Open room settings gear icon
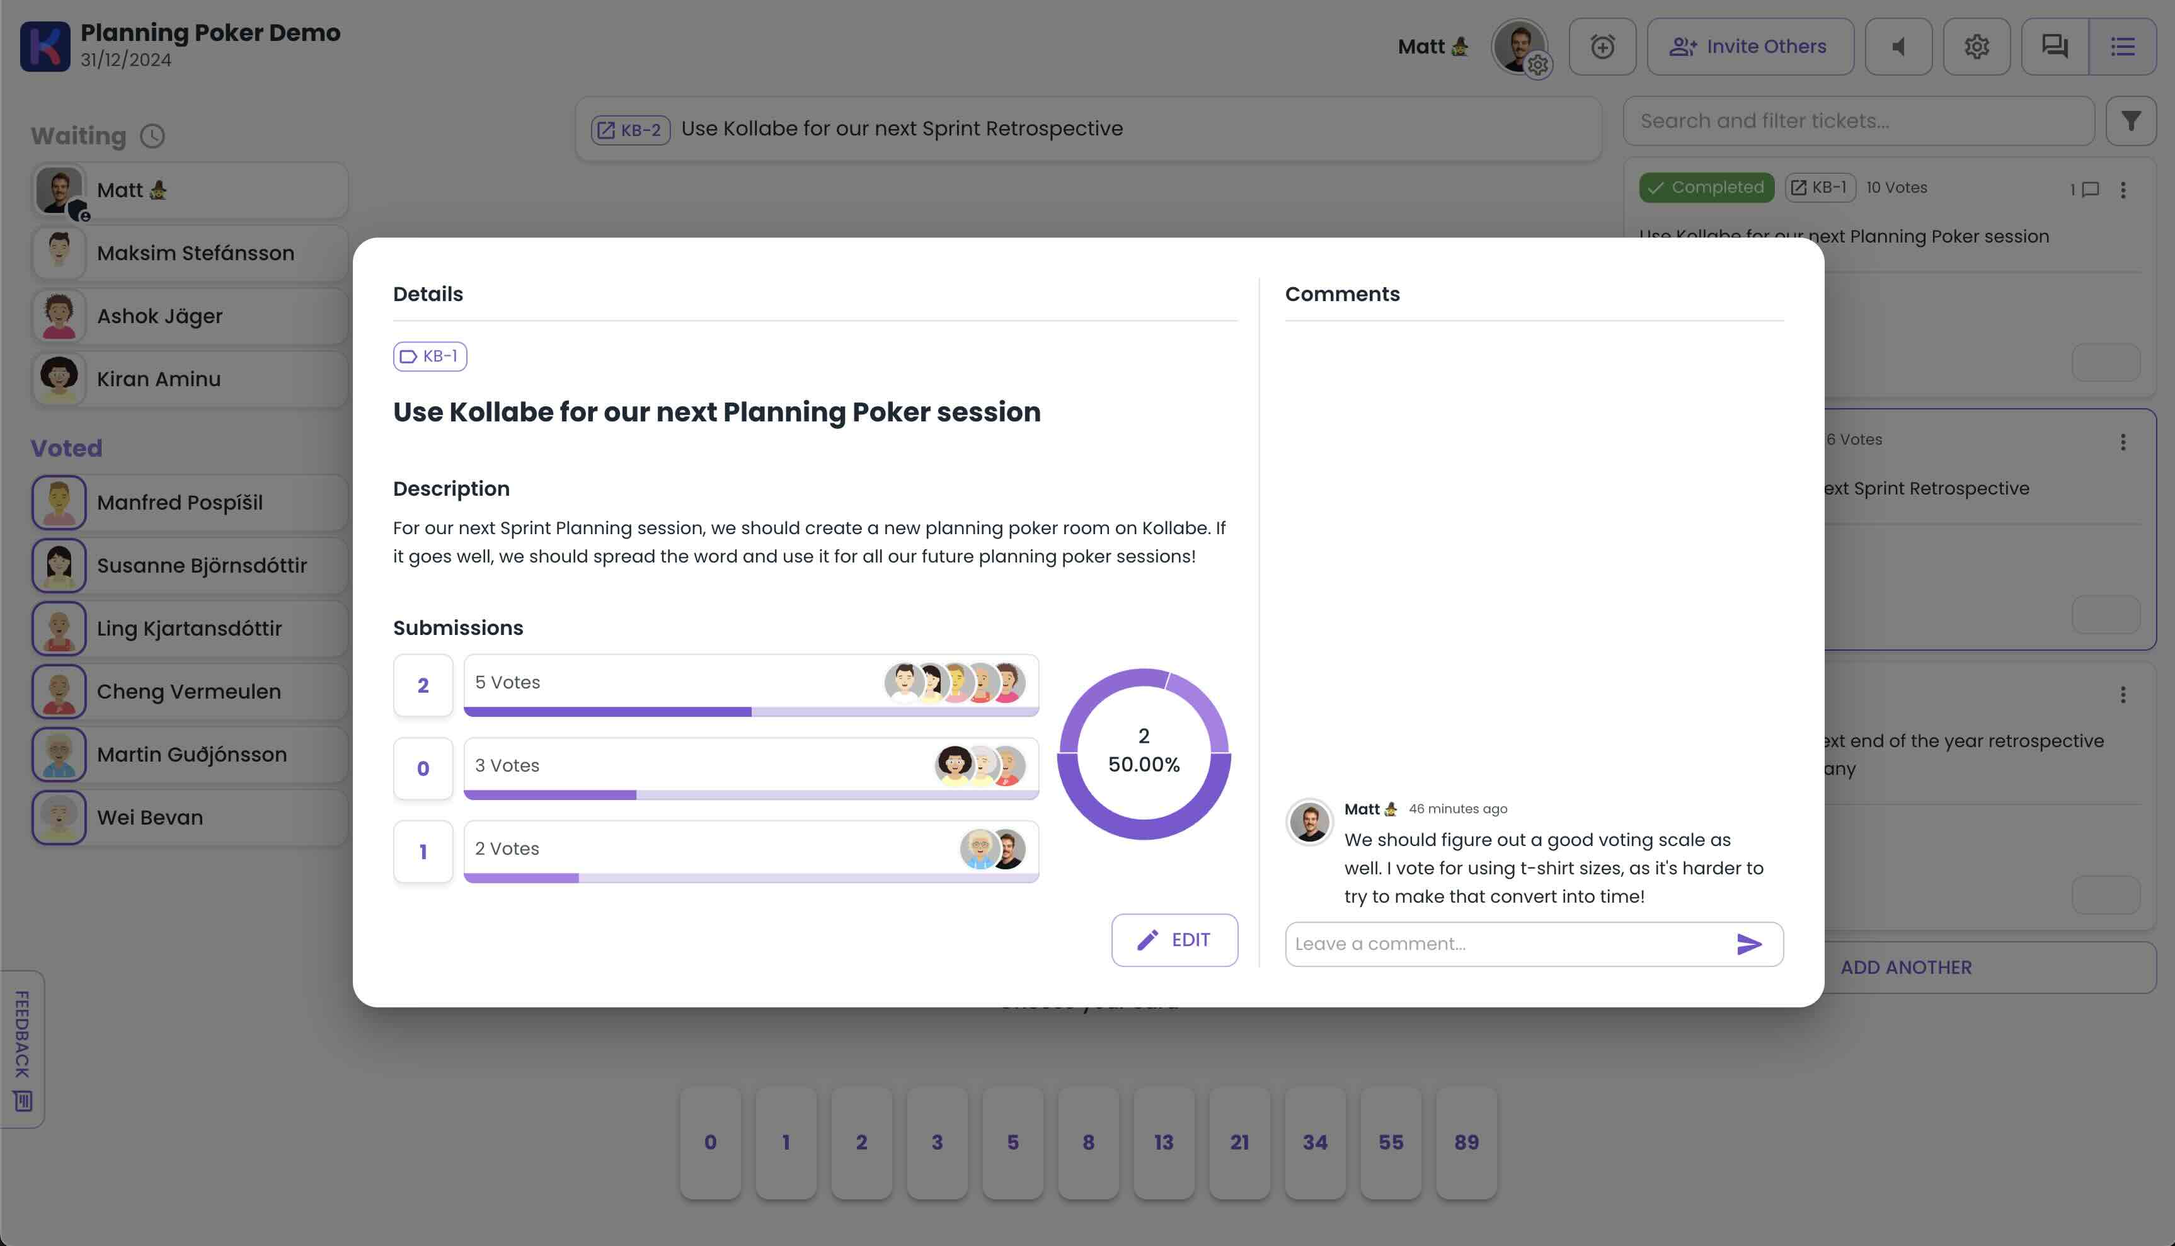 pos(1977,46)
